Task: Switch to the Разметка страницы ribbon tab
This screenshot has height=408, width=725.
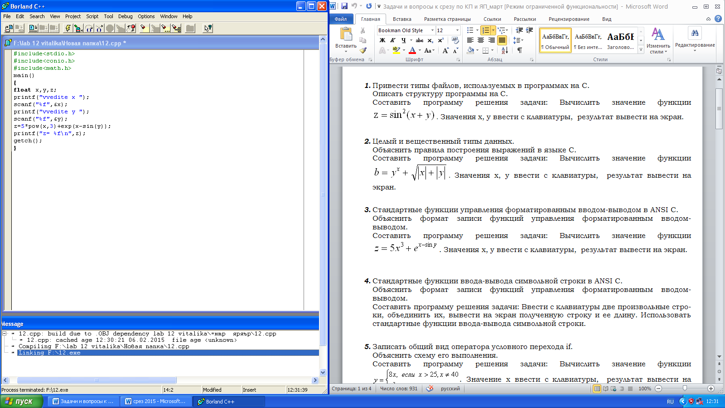Action: tap(447, 19)
